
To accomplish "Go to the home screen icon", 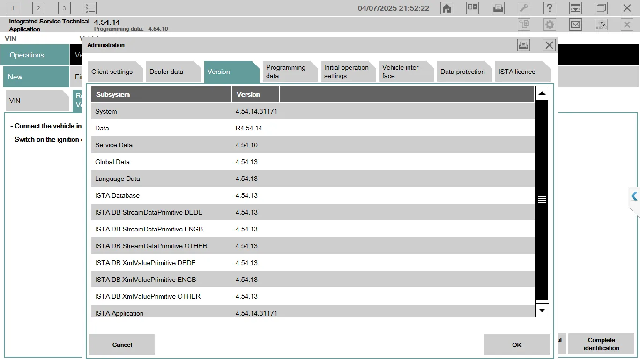I will (447, 8).
